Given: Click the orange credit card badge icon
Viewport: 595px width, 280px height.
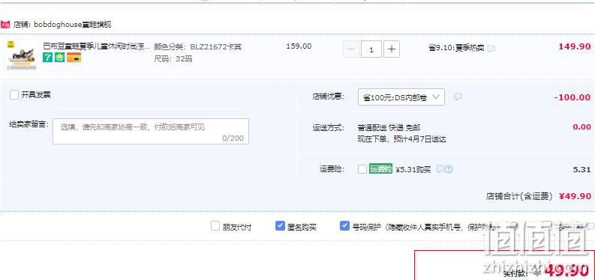Looking at the screenshot, I should pos(74,58).
